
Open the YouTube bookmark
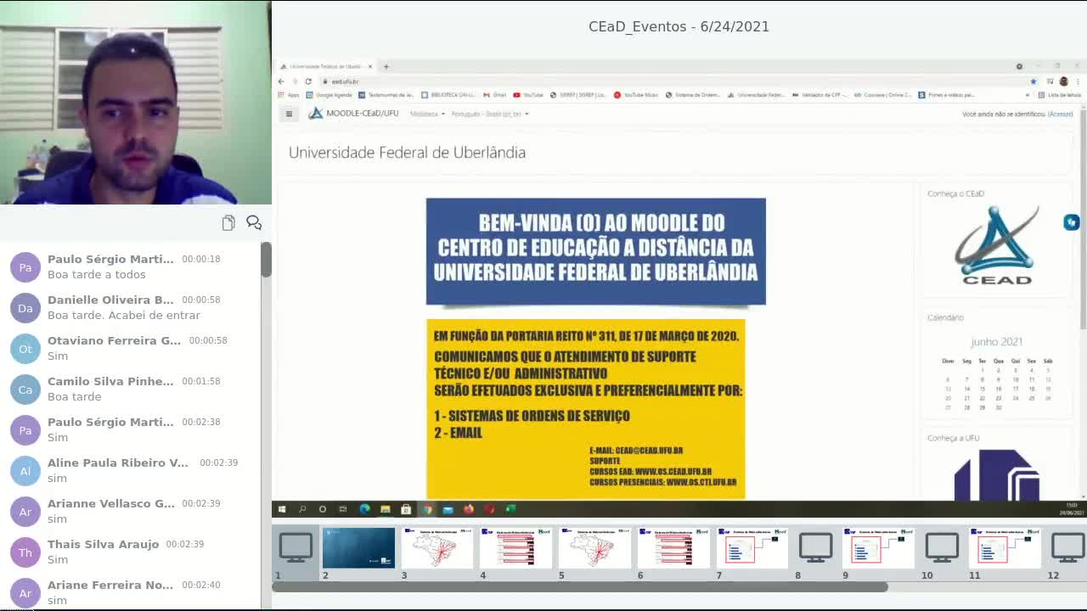click(528, 95)
